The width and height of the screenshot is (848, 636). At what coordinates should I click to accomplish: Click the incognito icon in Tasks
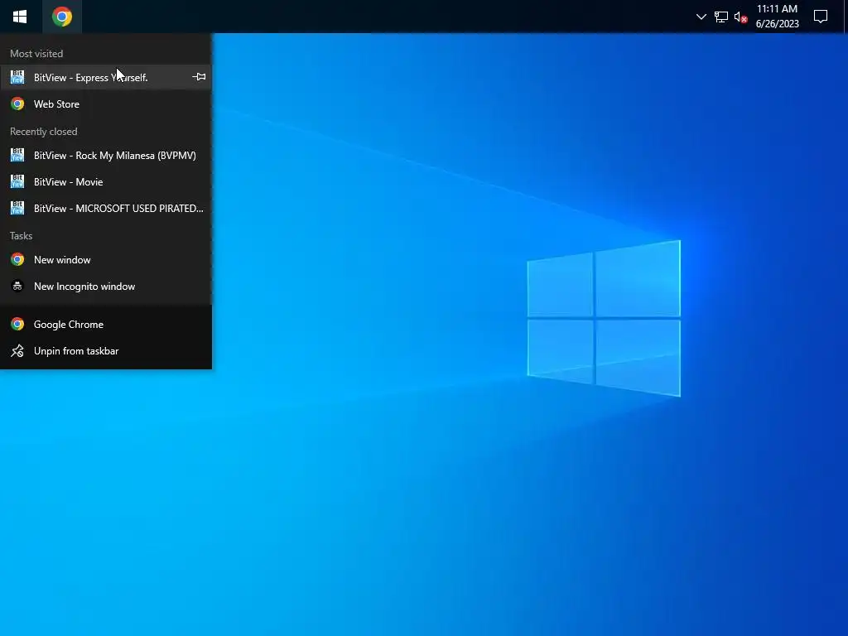(17, 286)
